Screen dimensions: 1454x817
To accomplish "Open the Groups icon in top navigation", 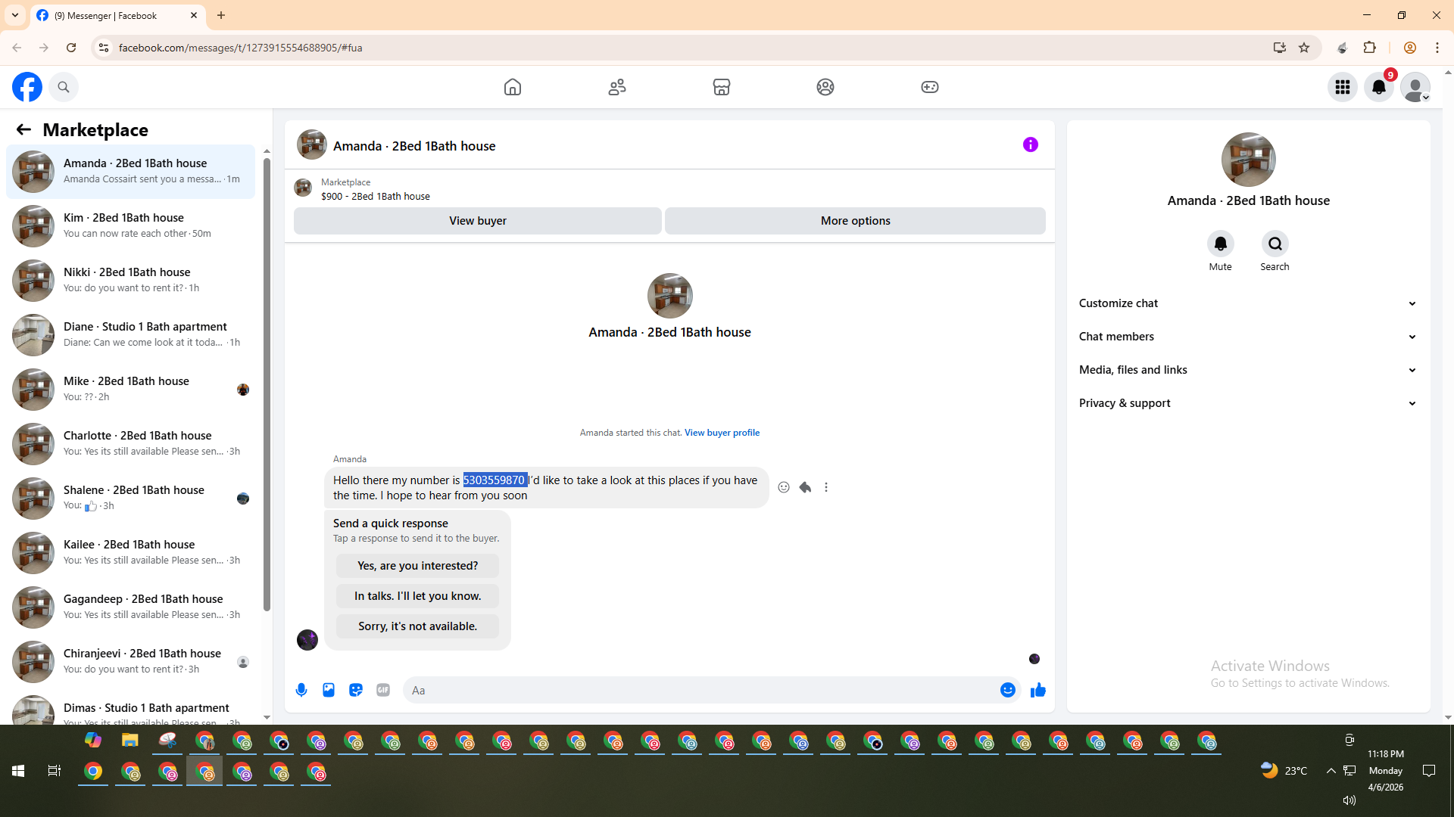I will click(x=825, y=87).
